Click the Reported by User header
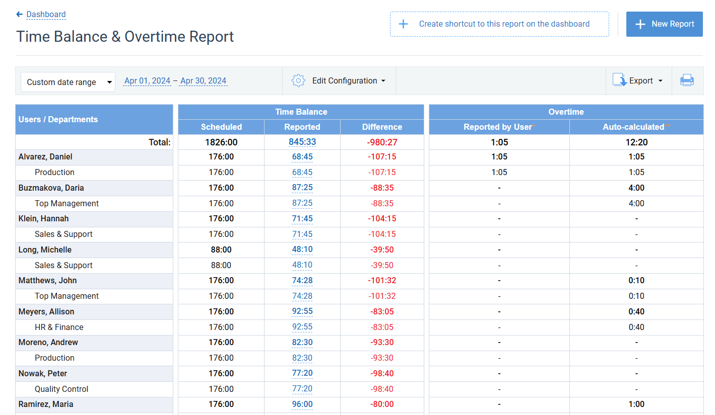Screen dimensions: 715x415 [499, 127]
